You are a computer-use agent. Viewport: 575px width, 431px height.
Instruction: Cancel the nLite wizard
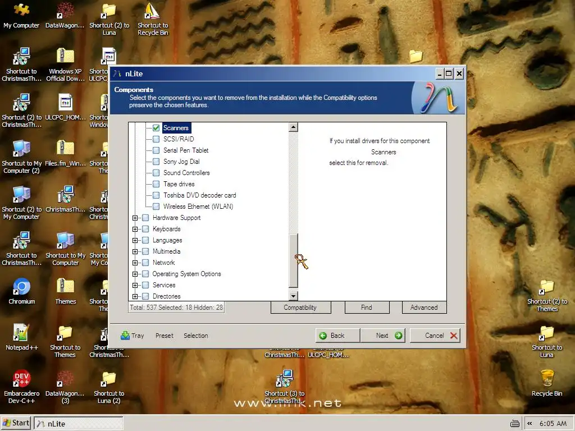(x=435, y=336)
